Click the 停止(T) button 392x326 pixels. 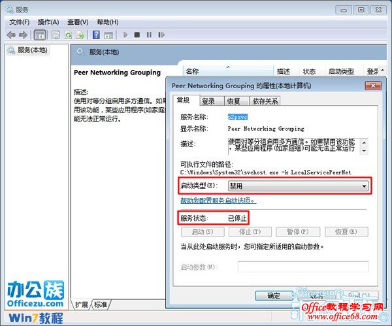(x=250, y=232)
